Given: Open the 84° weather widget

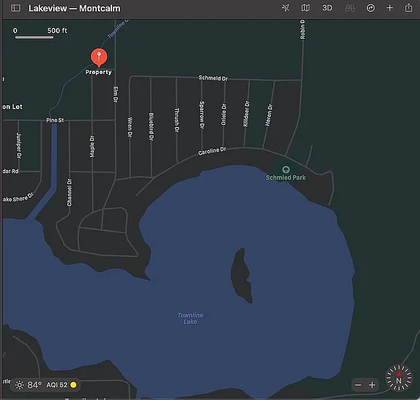Looking at the screenshot, I should pos(29,385).
